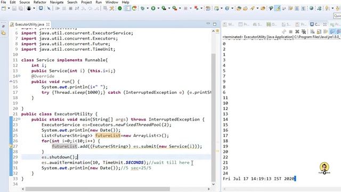
Task: Maximize the editor pane
Action: [x=215, y=24]
